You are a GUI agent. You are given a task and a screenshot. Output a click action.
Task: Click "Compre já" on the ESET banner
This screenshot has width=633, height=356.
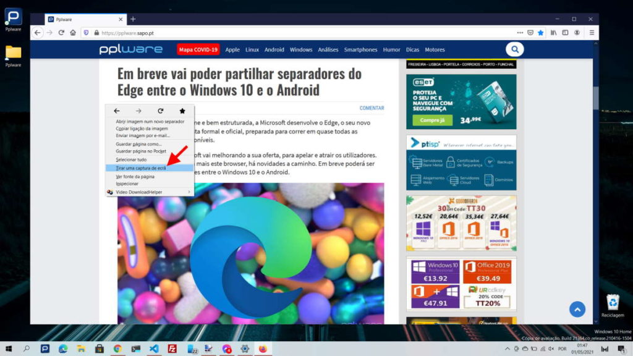click(x=433, y=120)
